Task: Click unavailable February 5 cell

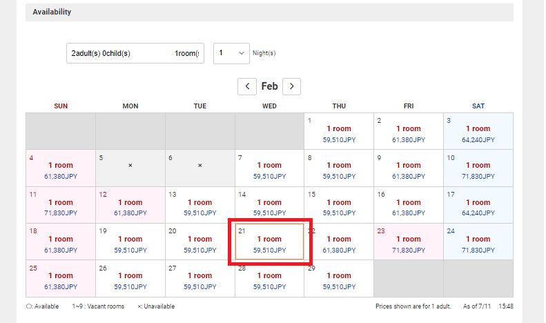Action: pyautogui.click(x=130, y=168)
